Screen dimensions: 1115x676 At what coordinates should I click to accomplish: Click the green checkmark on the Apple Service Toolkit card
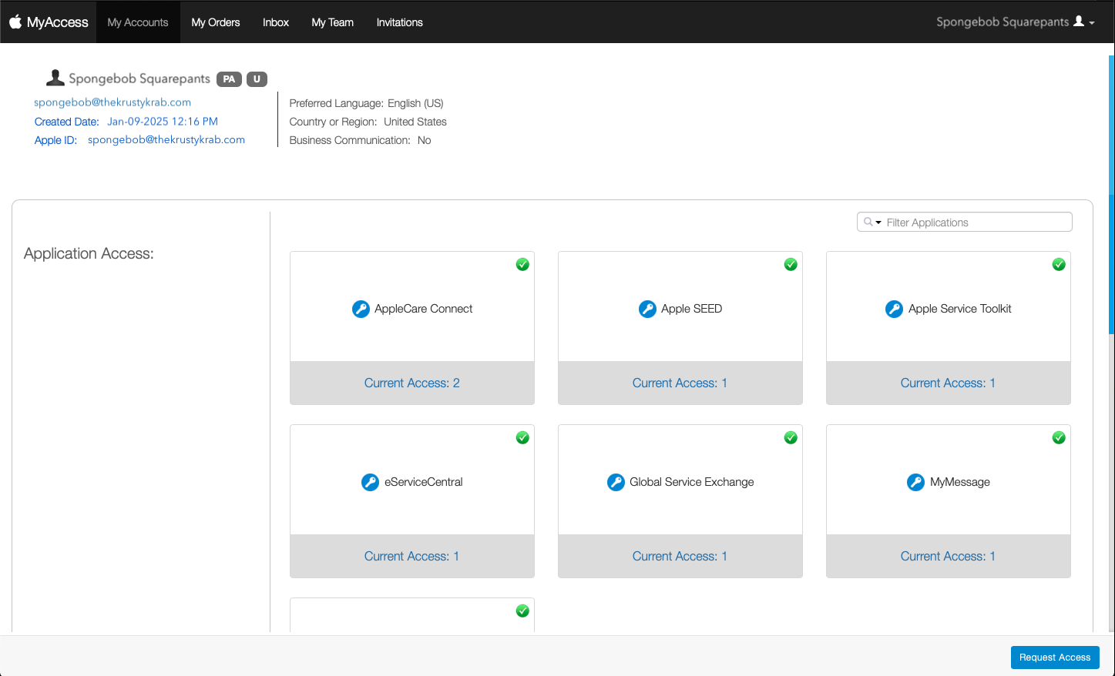(1059, 264)
